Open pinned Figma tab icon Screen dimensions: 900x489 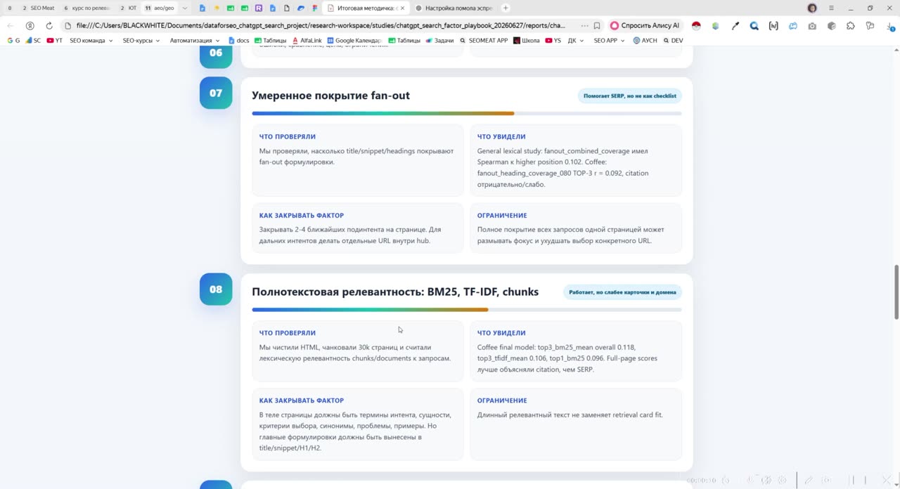315,8
